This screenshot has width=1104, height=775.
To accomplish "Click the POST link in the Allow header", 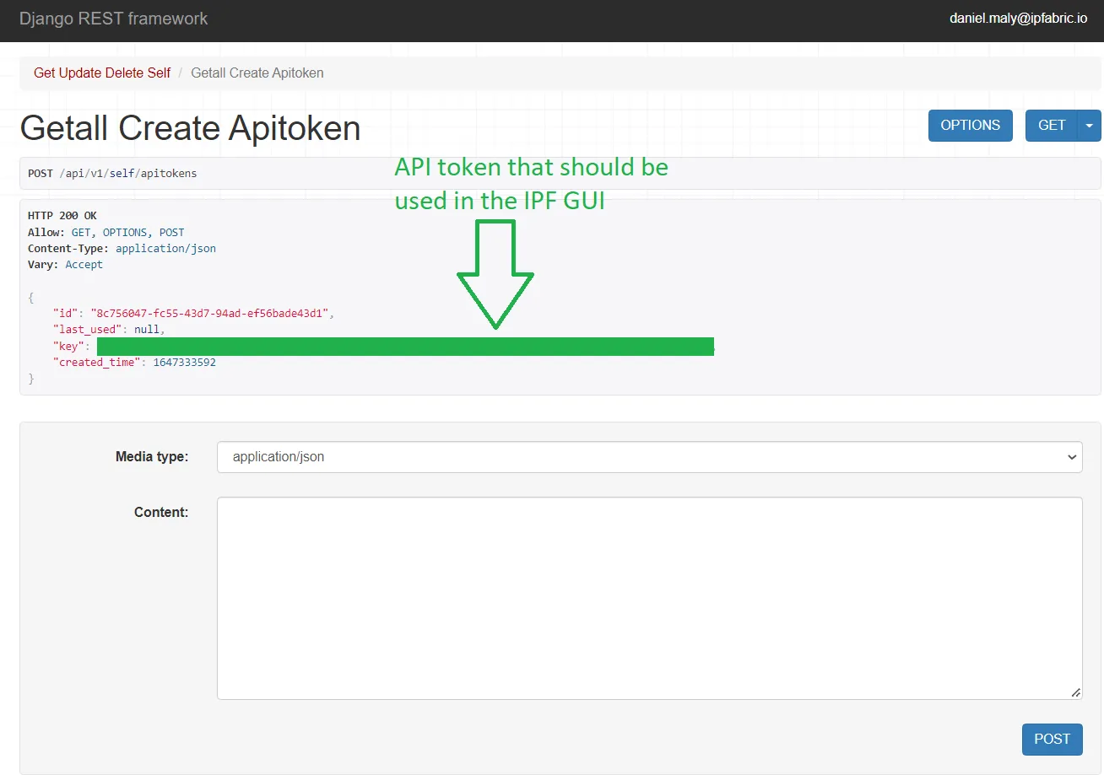I will 172,232.
